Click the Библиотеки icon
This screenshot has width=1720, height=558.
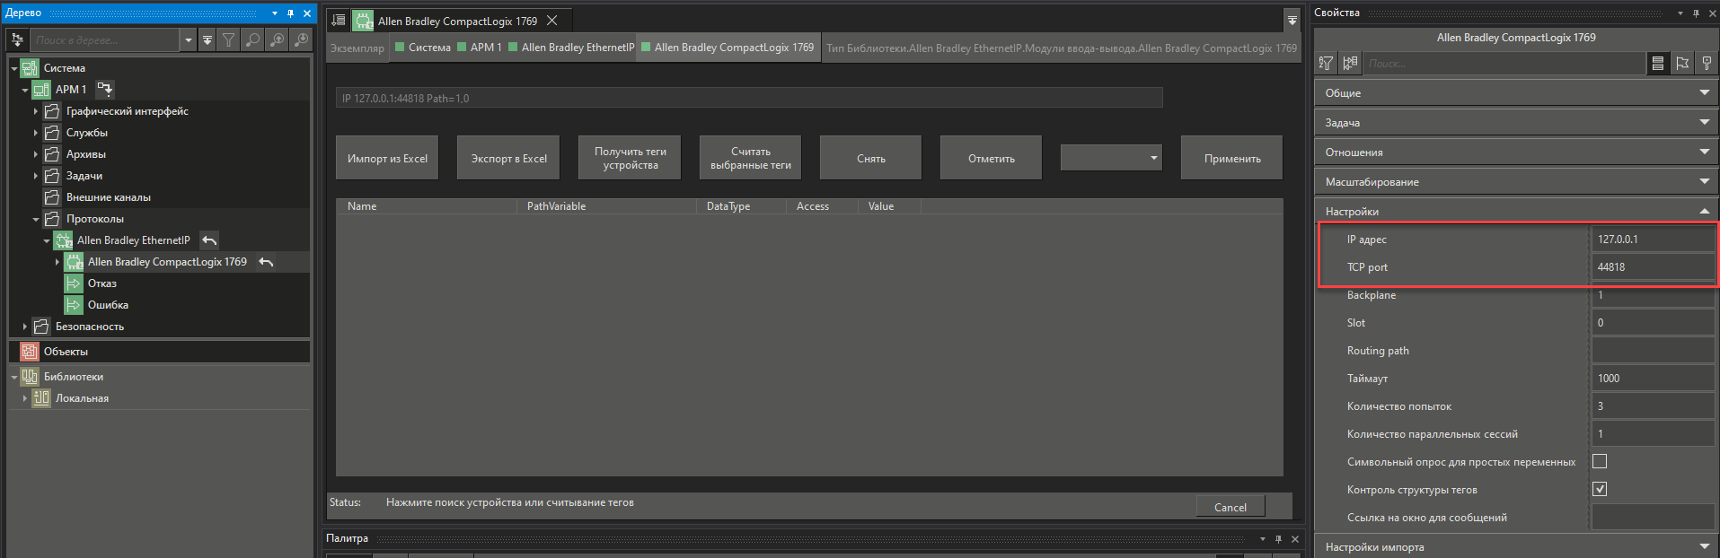click(30, 377)
